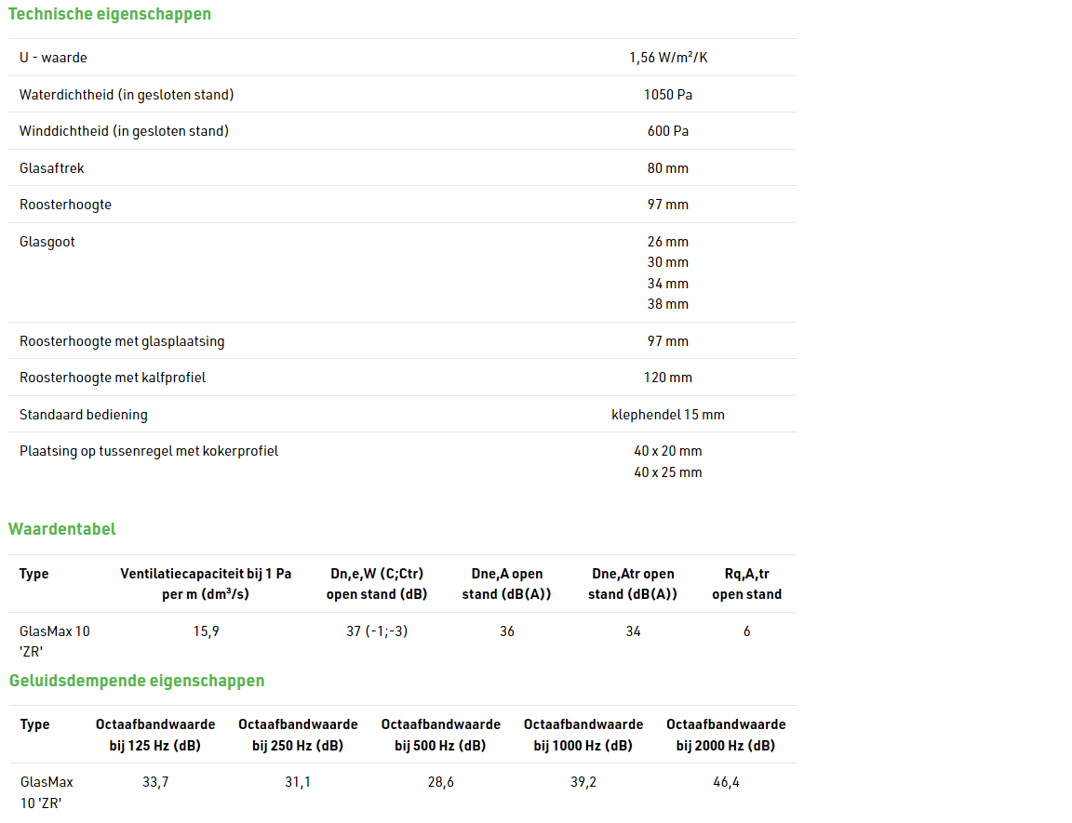Click the 'Geluidsdempende eigenschappen' heading
Image resolution: width=1072 pixels, height=823 pixels.
(x=137, y=681)
